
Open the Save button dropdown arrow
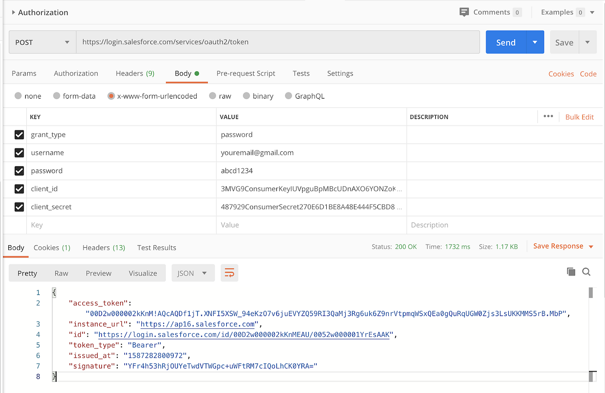587,42
